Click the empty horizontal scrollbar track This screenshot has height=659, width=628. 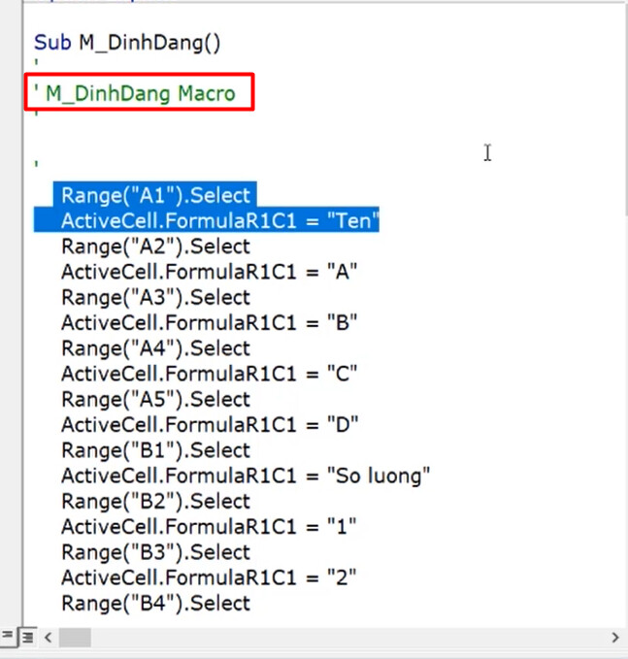point(348,638)
